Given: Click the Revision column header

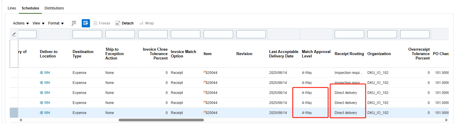Looking at the screenshot, I should click(x=244, y=54).
